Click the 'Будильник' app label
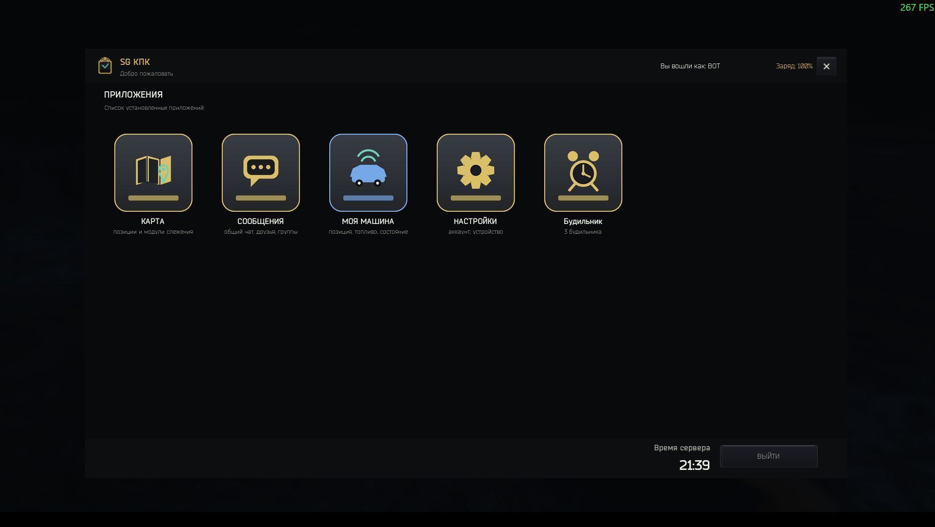 (x=583, y=222)
